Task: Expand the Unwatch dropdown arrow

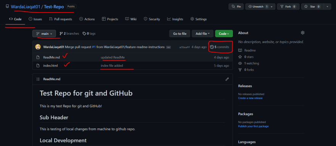Action: tap(272, 6)
